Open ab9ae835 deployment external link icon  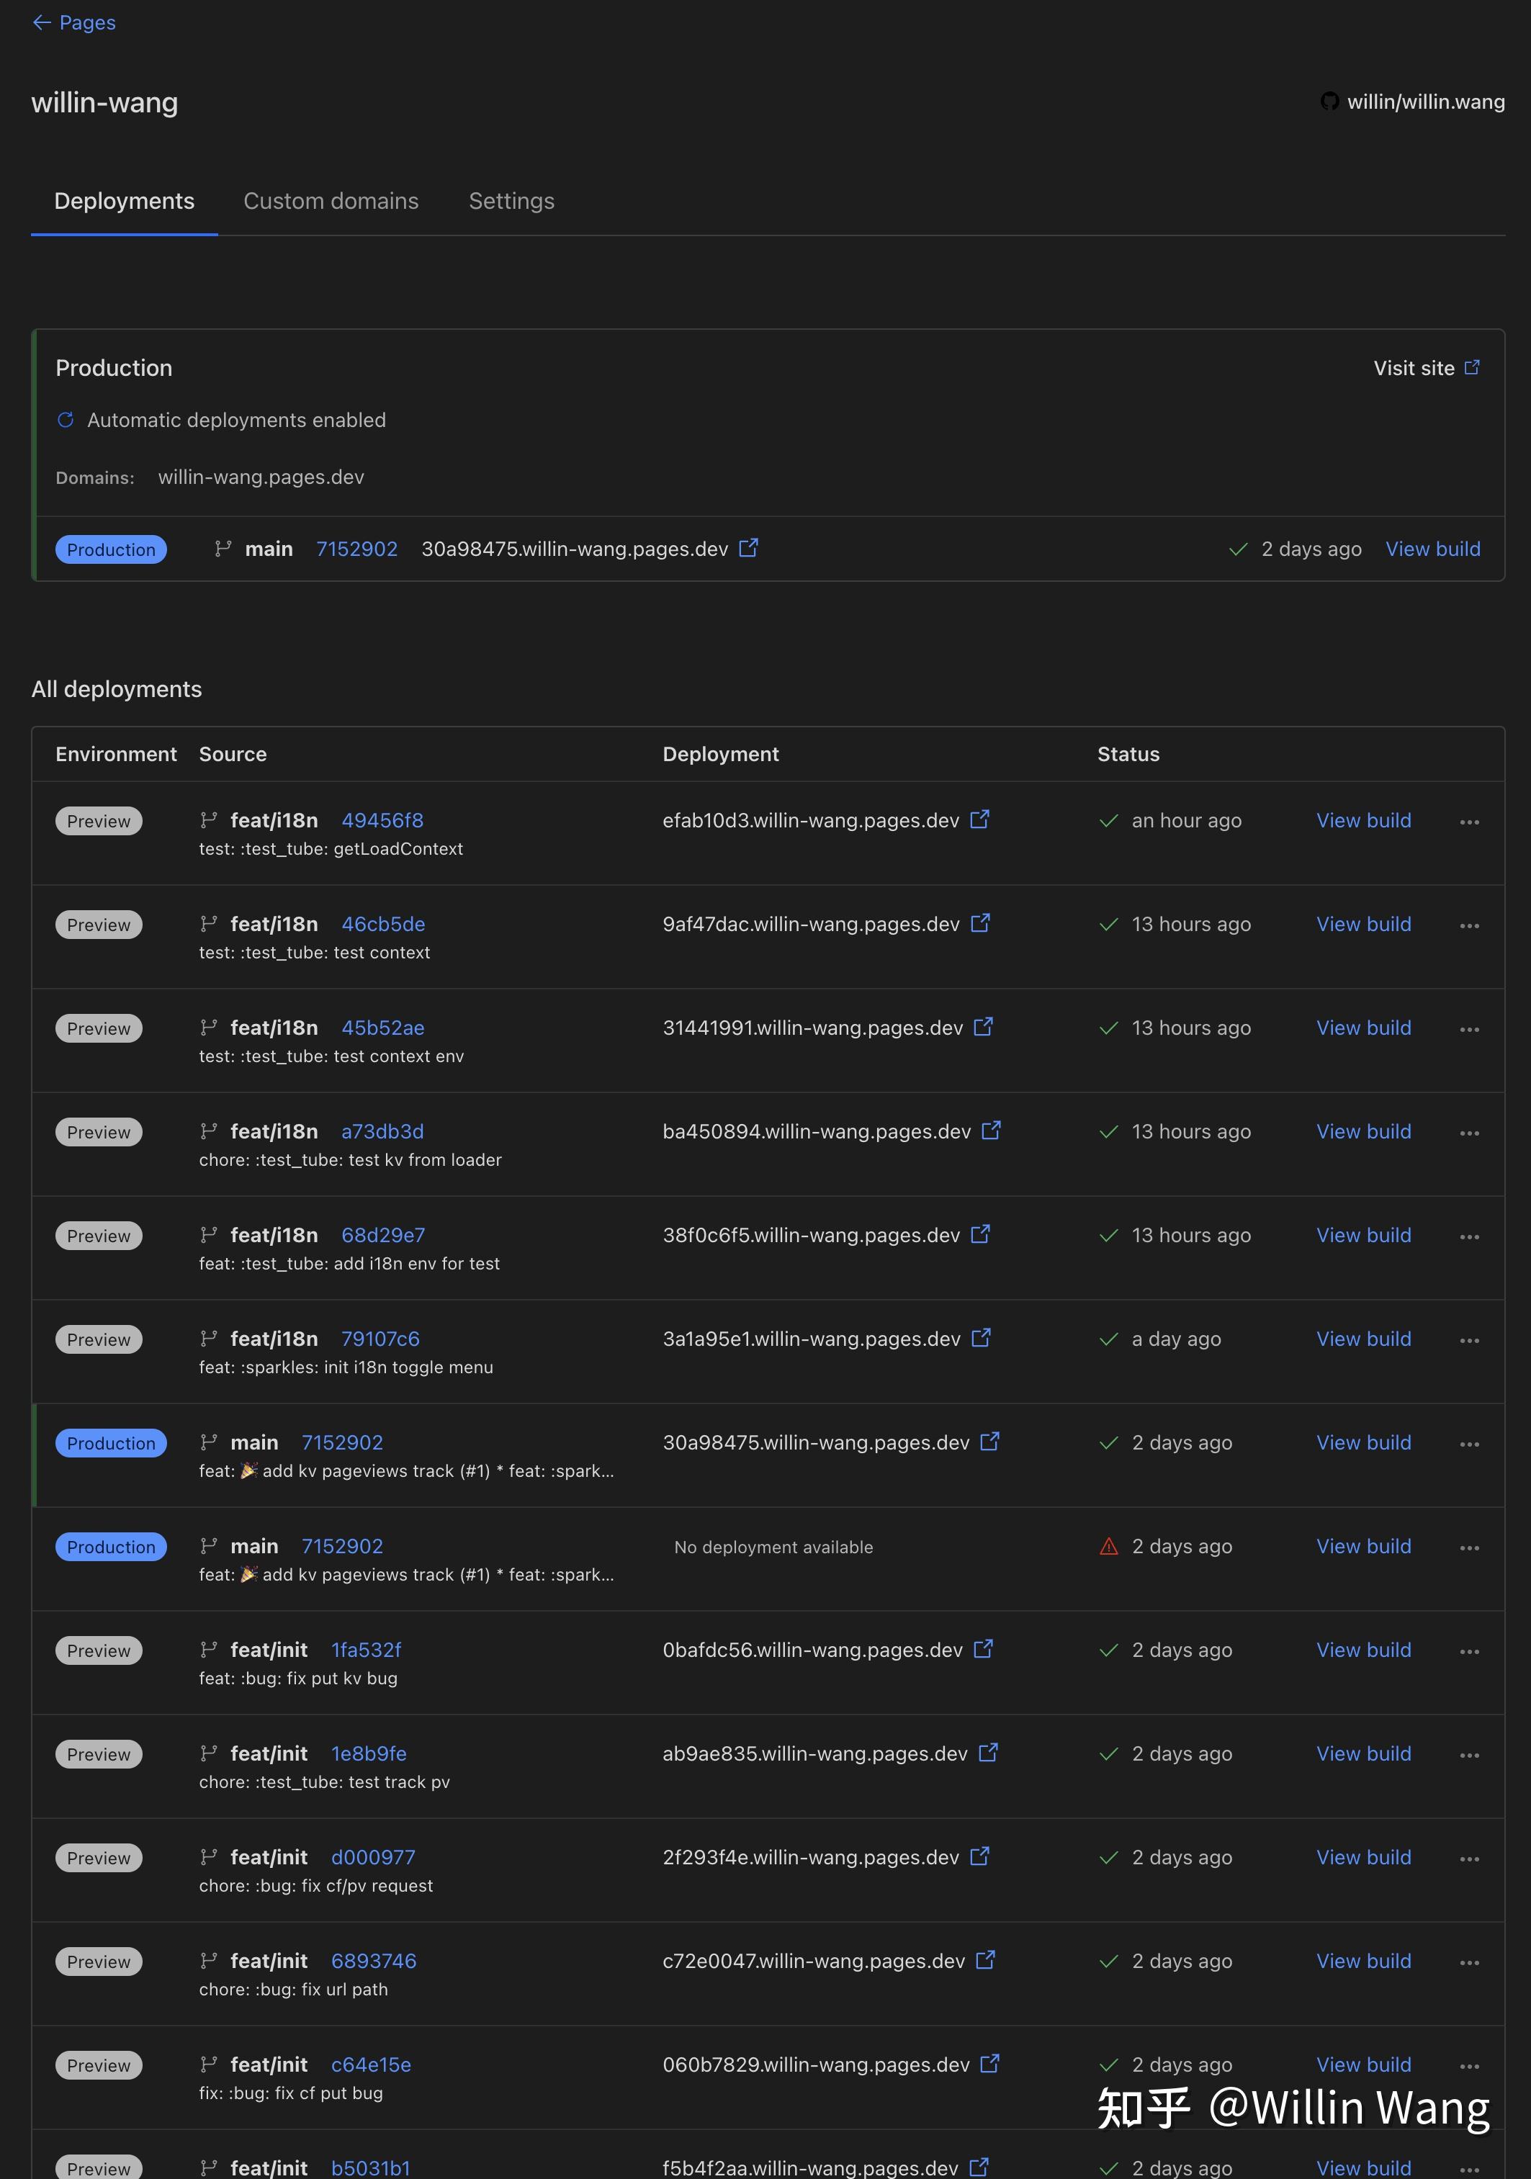pos(987,1753)
